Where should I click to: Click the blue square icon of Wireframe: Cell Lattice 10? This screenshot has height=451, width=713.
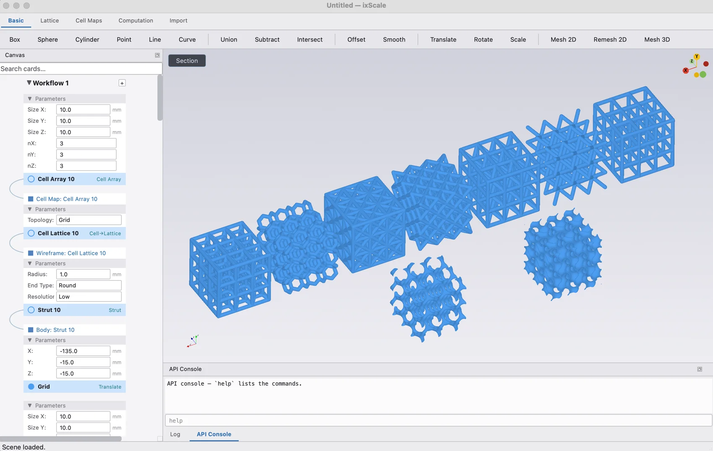31,253
